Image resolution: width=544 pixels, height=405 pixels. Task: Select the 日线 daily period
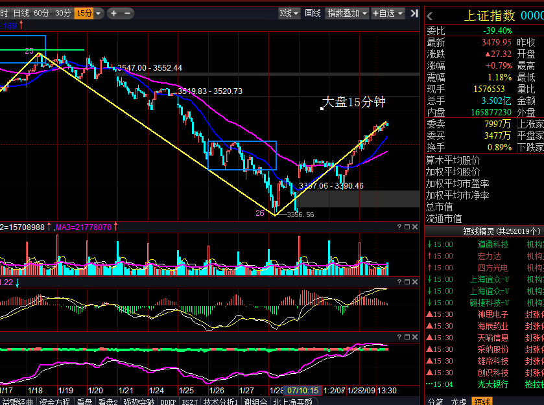click(x=21, y=14)
